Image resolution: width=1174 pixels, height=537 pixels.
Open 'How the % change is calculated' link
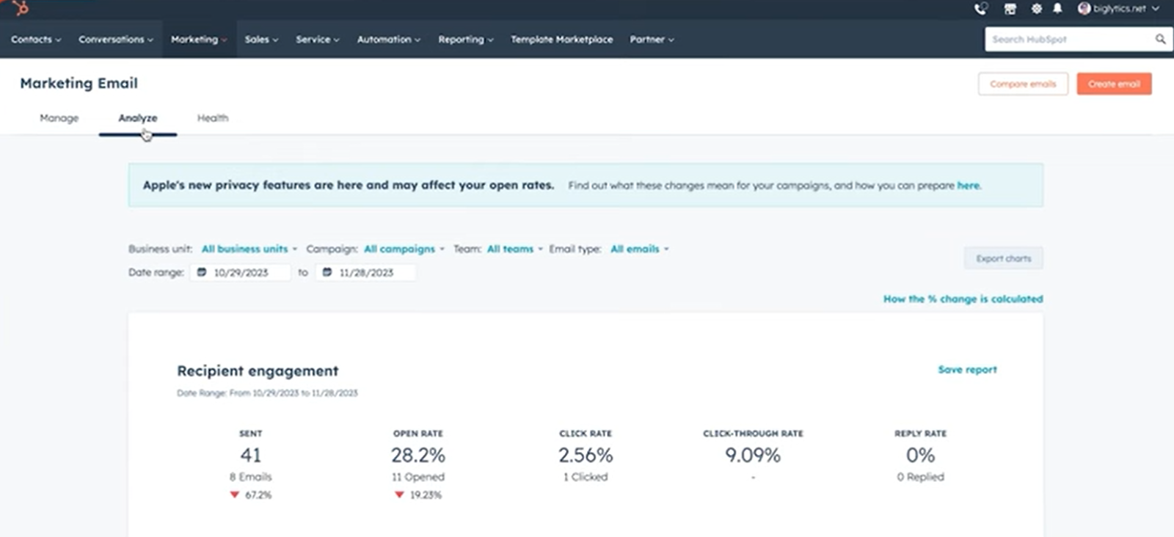963,299
